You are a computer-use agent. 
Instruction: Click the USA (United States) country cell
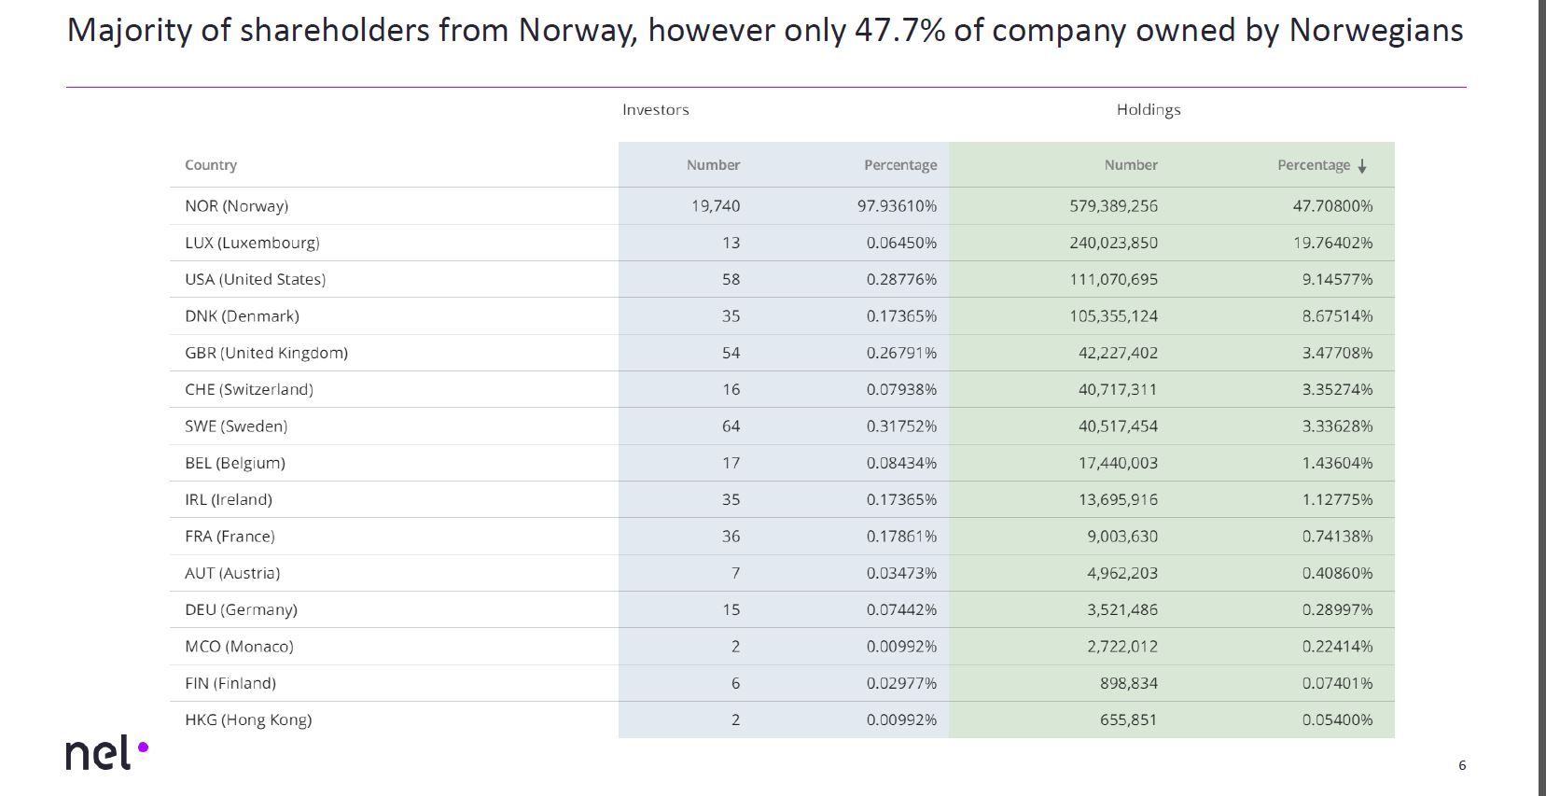(255, 279)
